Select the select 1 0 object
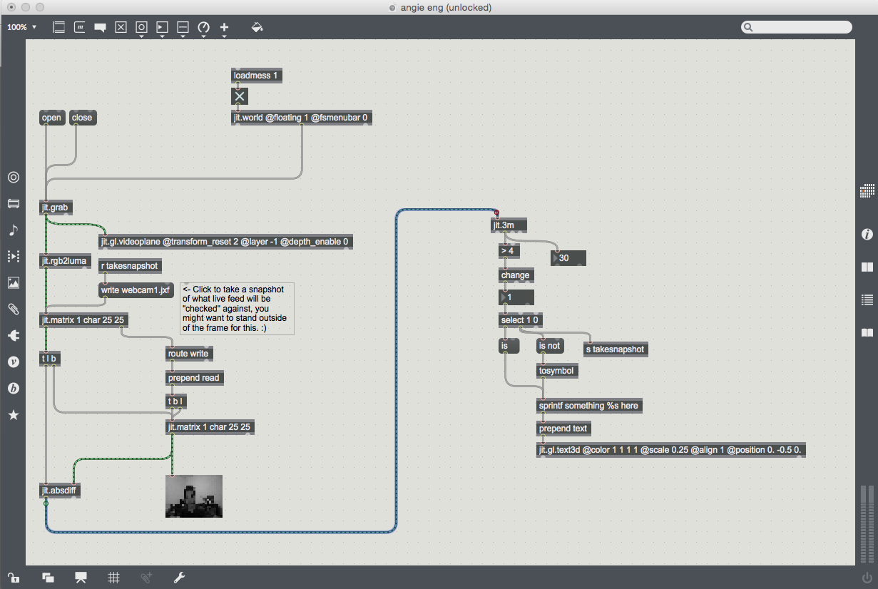Screen dimensions: 878x589 tap(521, 320)
